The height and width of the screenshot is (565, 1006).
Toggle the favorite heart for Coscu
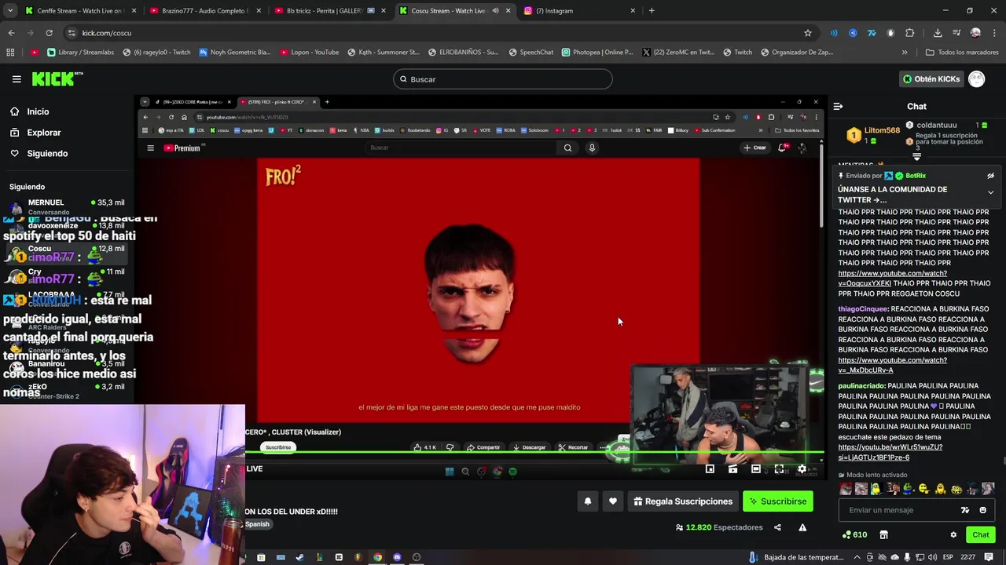613,501
